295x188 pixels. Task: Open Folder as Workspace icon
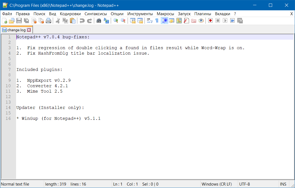point(194,21)
